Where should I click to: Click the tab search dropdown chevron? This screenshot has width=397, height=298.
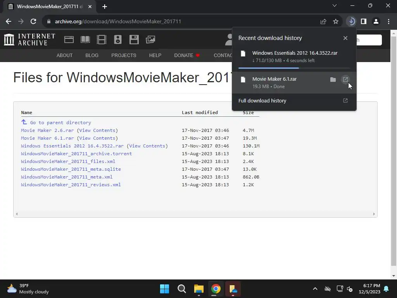pos(335,5)
